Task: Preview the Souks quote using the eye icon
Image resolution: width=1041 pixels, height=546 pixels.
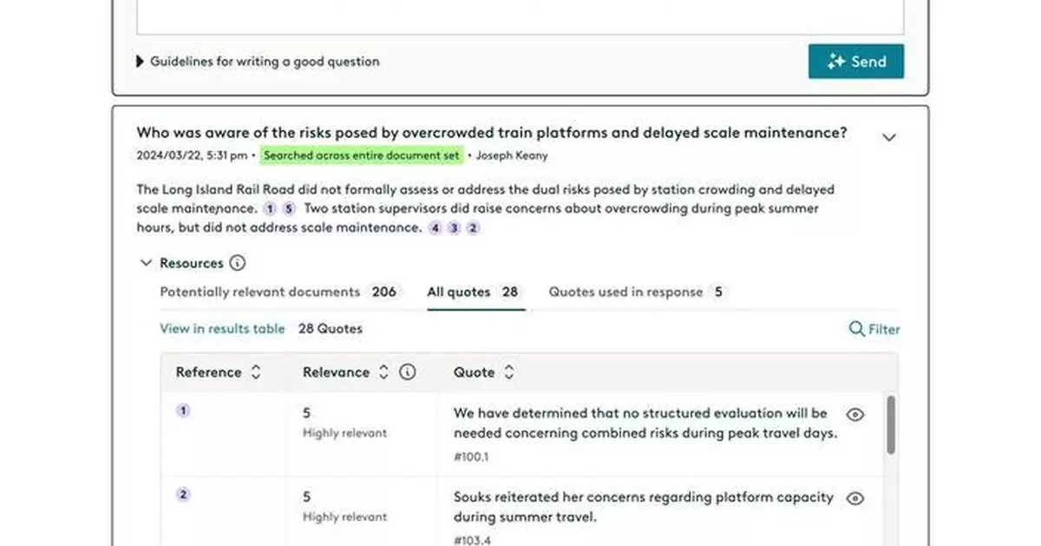Action: coord(854,498)
